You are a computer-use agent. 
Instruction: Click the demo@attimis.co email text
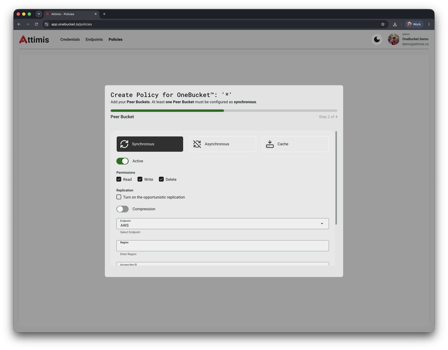[x=415, y=44]
